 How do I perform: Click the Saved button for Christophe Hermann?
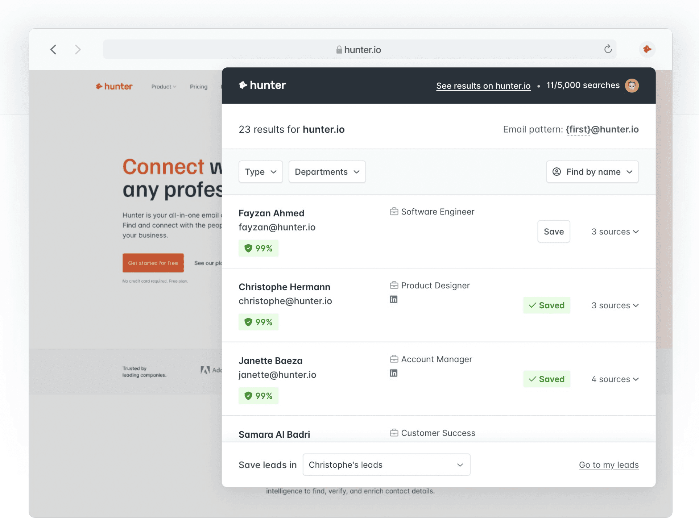click(547, 305)
